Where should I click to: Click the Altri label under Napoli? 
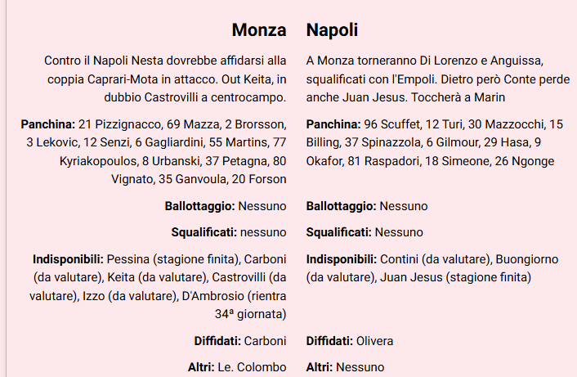(x=320, y=367)
